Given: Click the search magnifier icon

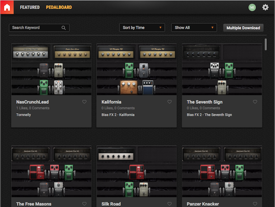Looking at the screenshot, I should pyautogui.click(x=63, y=27).
